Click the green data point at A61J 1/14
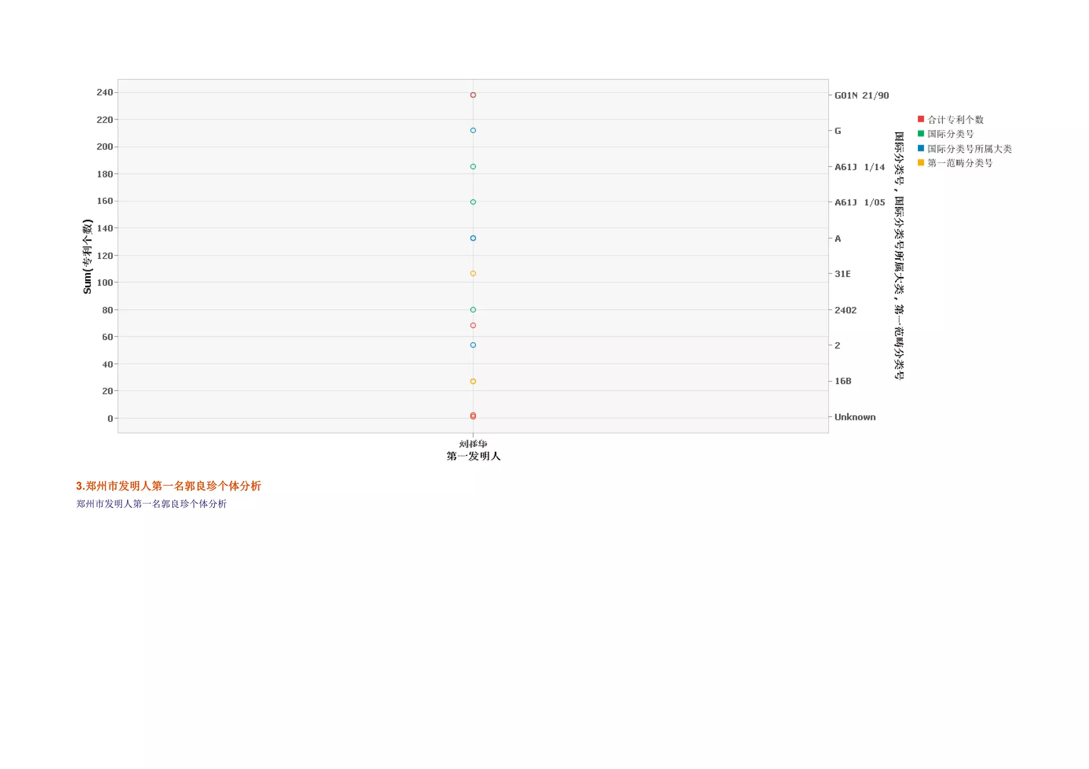This screenshot has width=1089, height=769. [473, 167]
